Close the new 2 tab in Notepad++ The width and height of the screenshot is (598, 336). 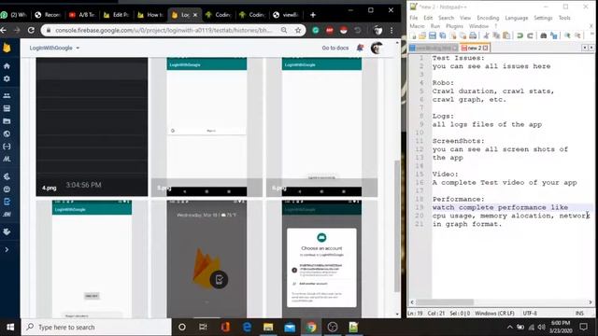(486, 48)
